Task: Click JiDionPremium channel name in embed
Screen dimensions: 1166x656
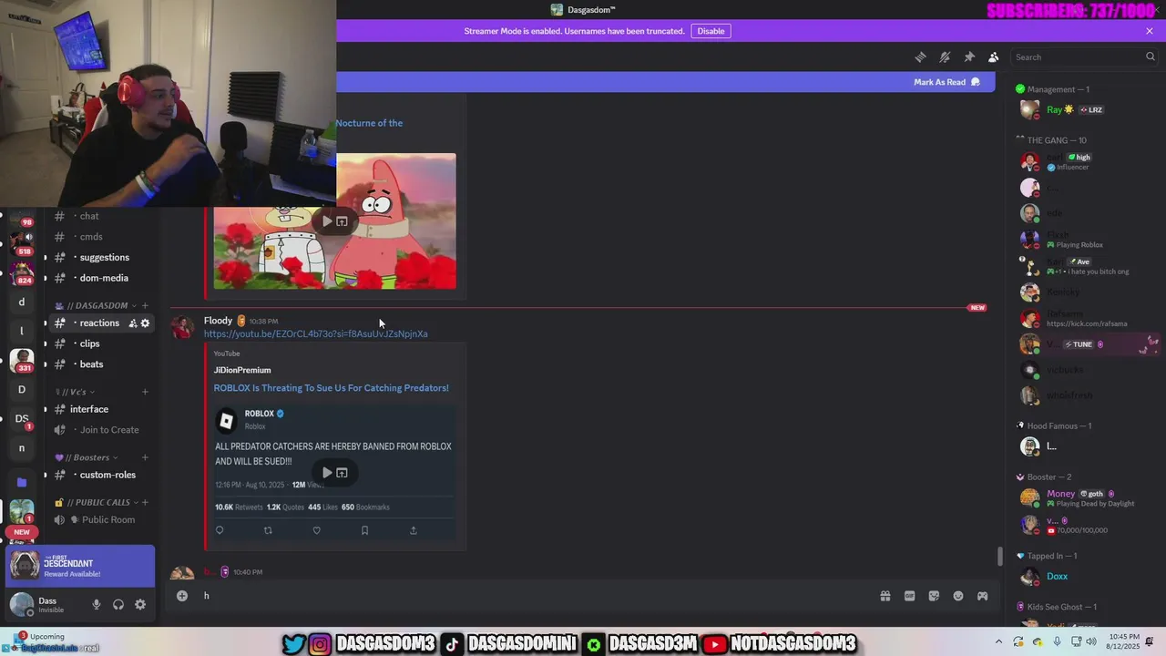Action: [x=242, y=370]
